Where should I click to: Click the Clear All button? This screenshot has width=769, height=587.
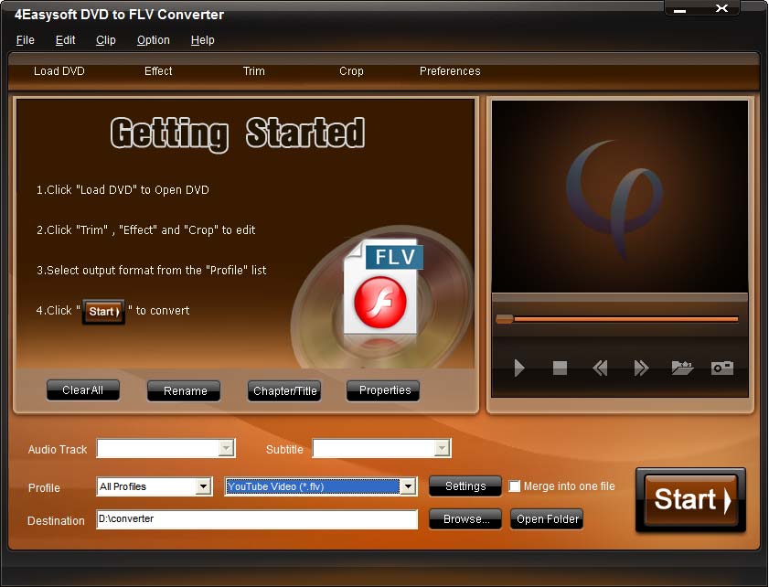click(x=83, y=390)
